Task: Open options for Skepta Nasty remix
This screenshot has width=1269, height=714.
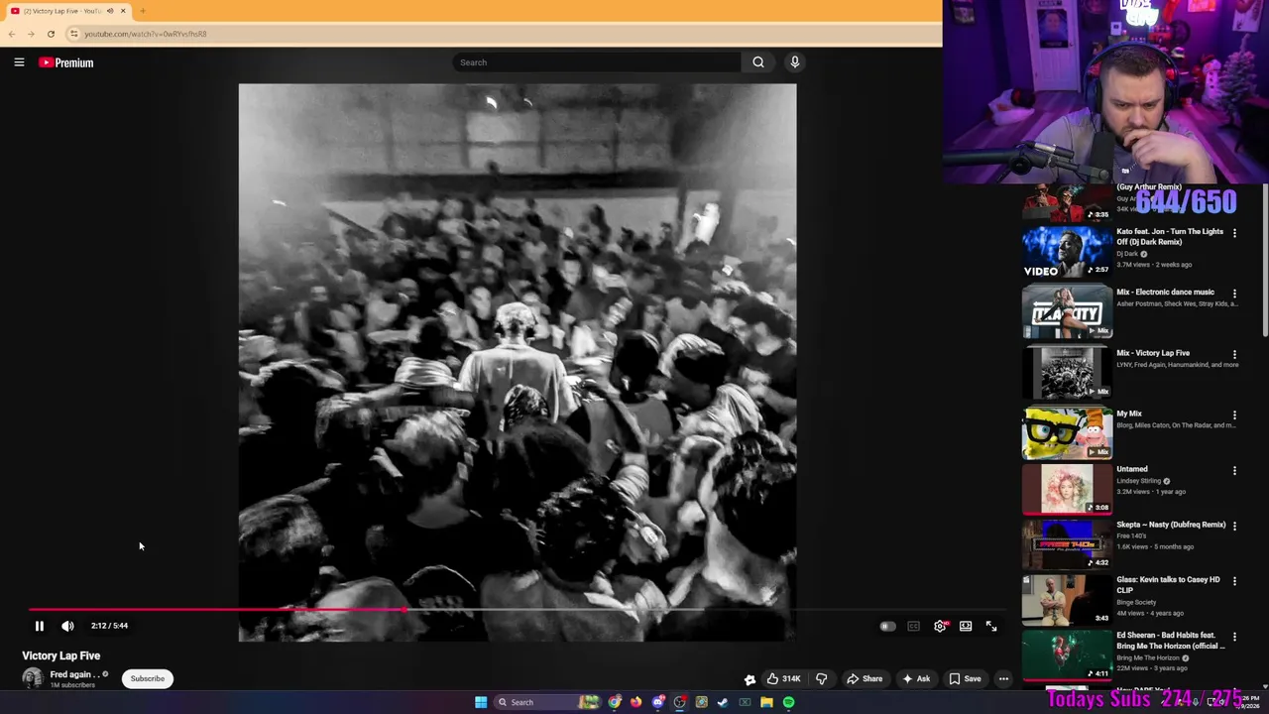Action: [1234, 526]
